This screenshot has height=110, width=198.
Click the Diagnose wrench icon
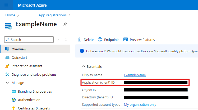click(7, 74)
